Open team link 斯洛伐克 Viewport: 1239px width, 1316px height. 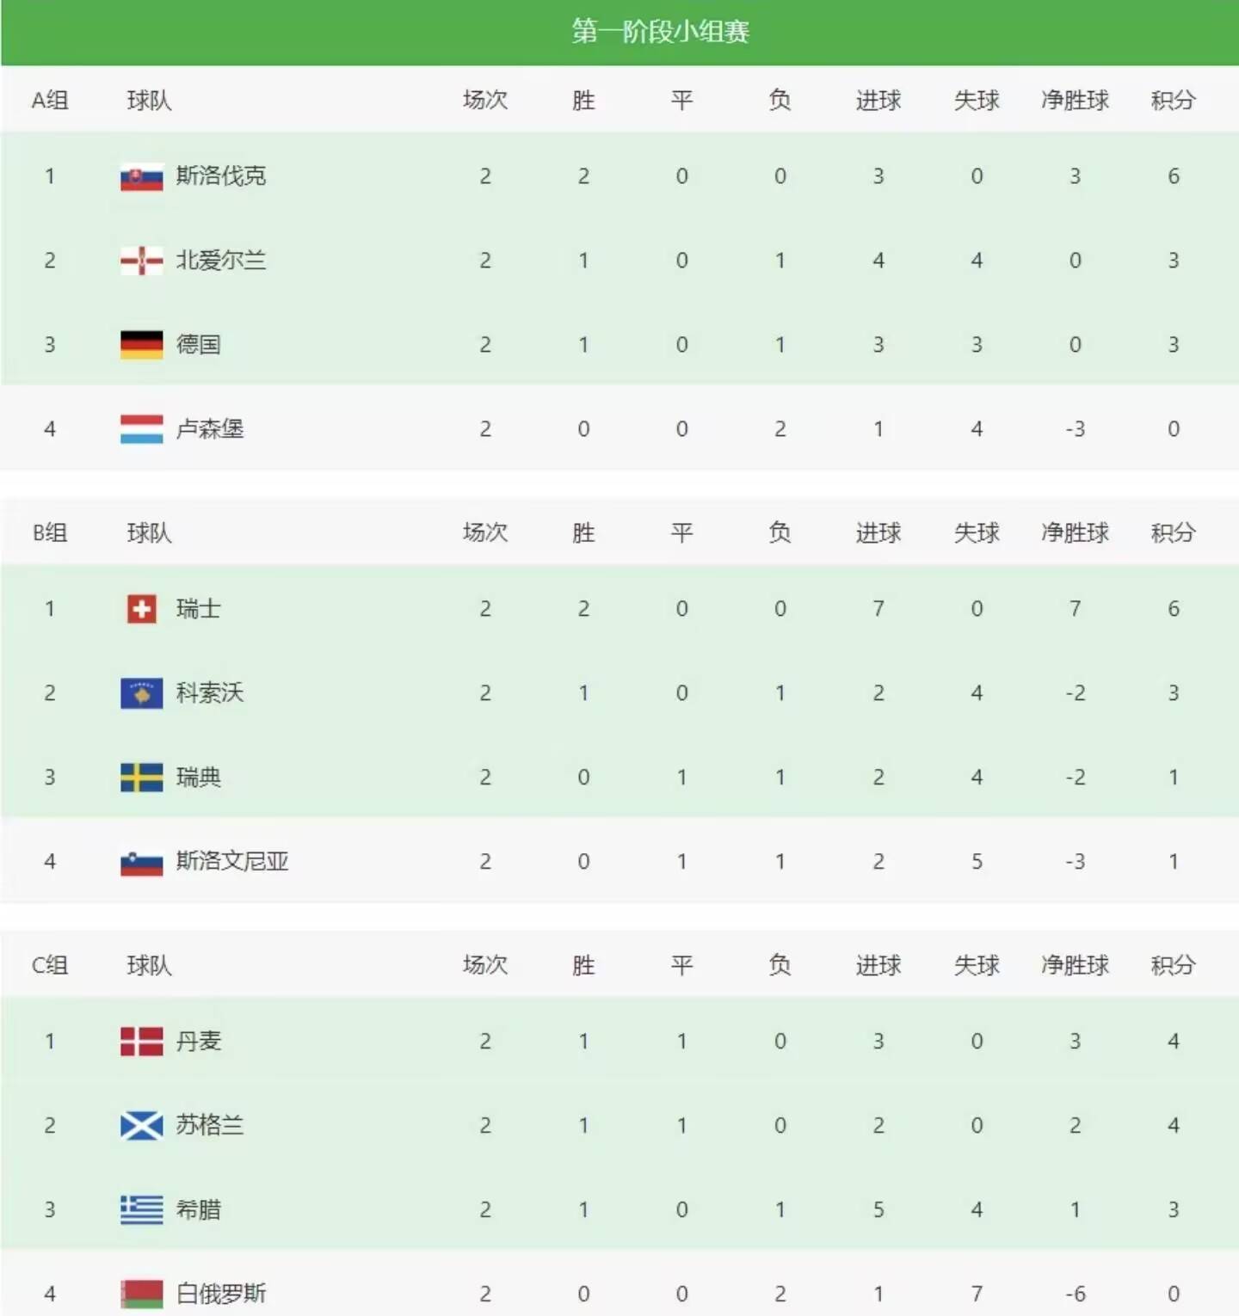pyautogui.click(x=221, y=176)
